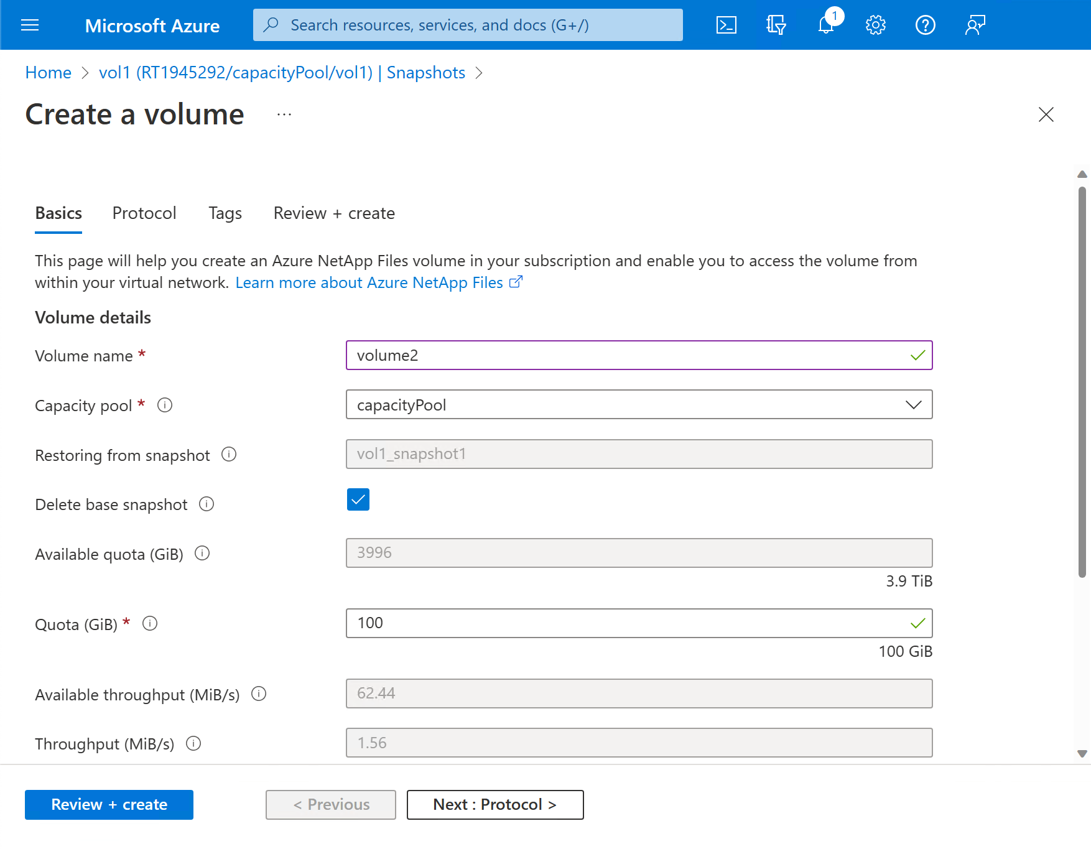The width and height of the screenshot is (1091, 849).
Task: Open the ellipsis menu beside Create a volume
Action: tap(284, 114)
